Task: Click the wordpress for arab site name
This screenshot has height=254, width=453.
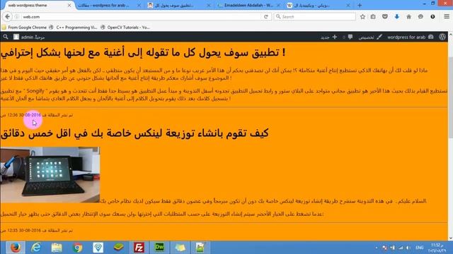Action: point(411,37)
